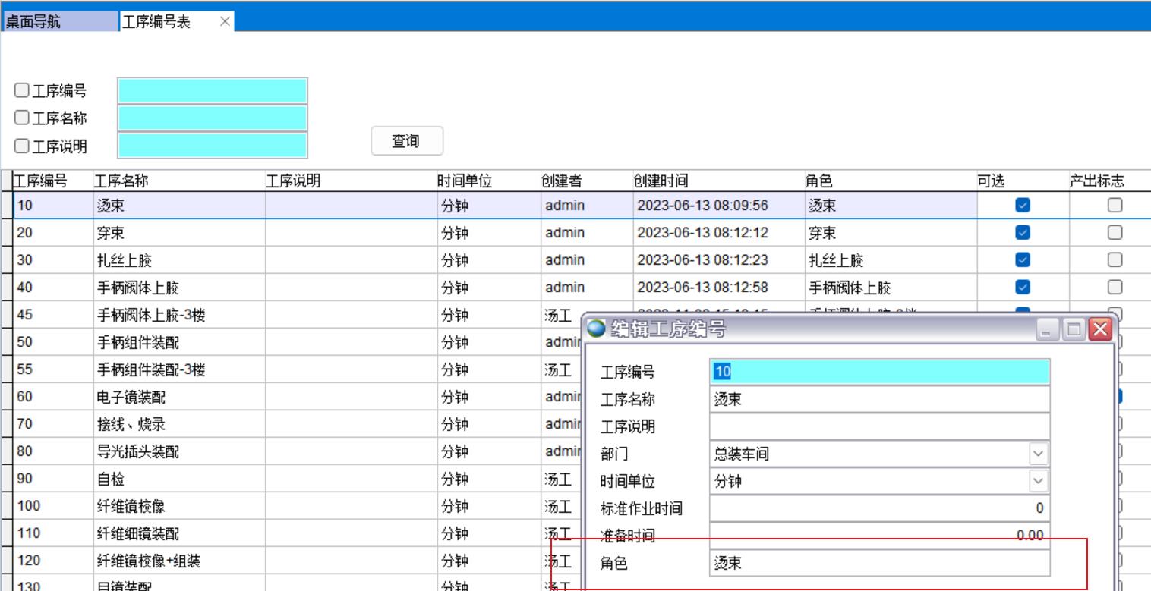Tick the 工序名称 filter checkbox

click(22, 118)
